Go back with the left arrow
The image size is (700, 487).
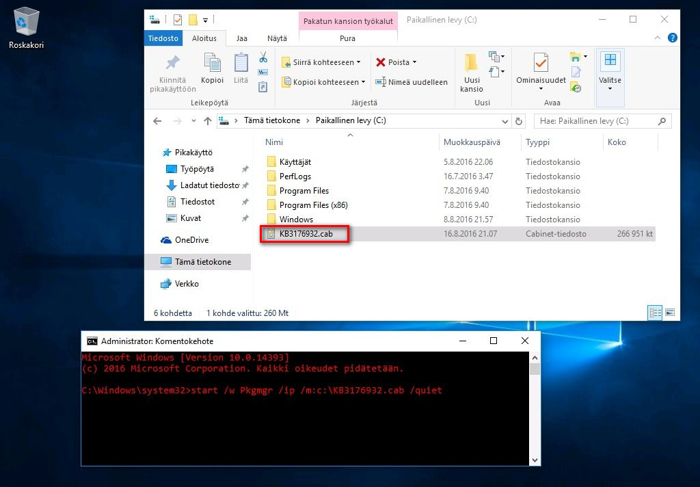point(157,121)
